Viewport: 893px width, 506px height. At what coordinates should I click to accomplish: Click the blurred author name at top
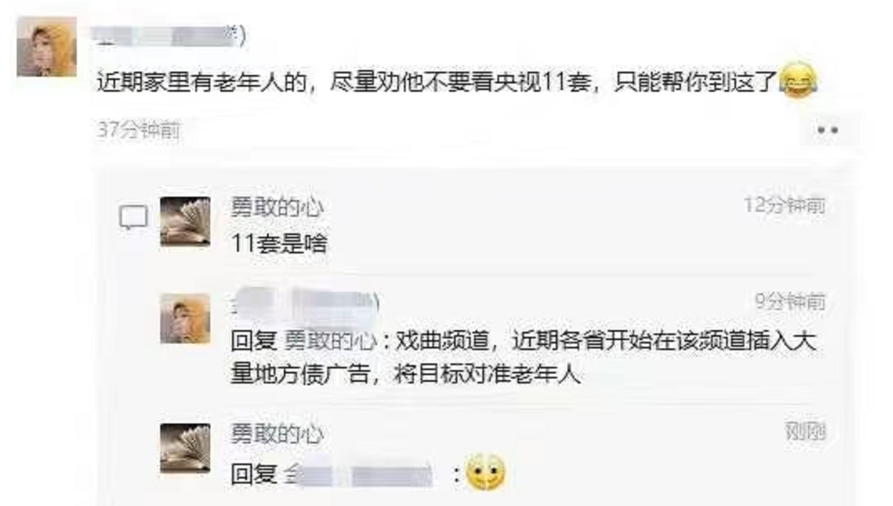169,35
